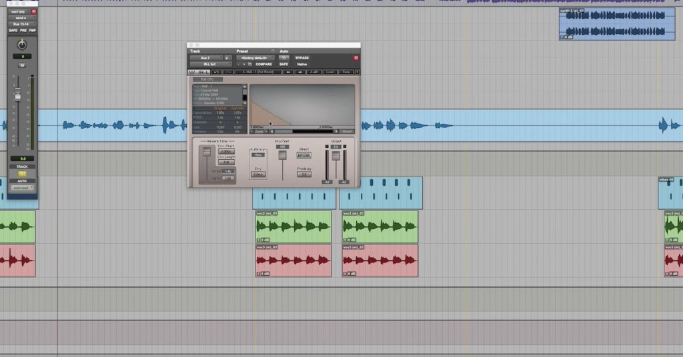
Task: Toggle COMPARE in plugin header
Action: click(x=263, y=65)
